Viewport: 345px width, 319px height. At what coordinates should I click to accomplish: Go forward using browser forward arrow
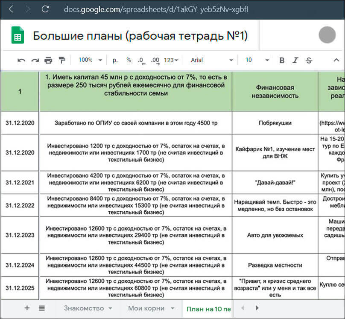pos(28,9)
